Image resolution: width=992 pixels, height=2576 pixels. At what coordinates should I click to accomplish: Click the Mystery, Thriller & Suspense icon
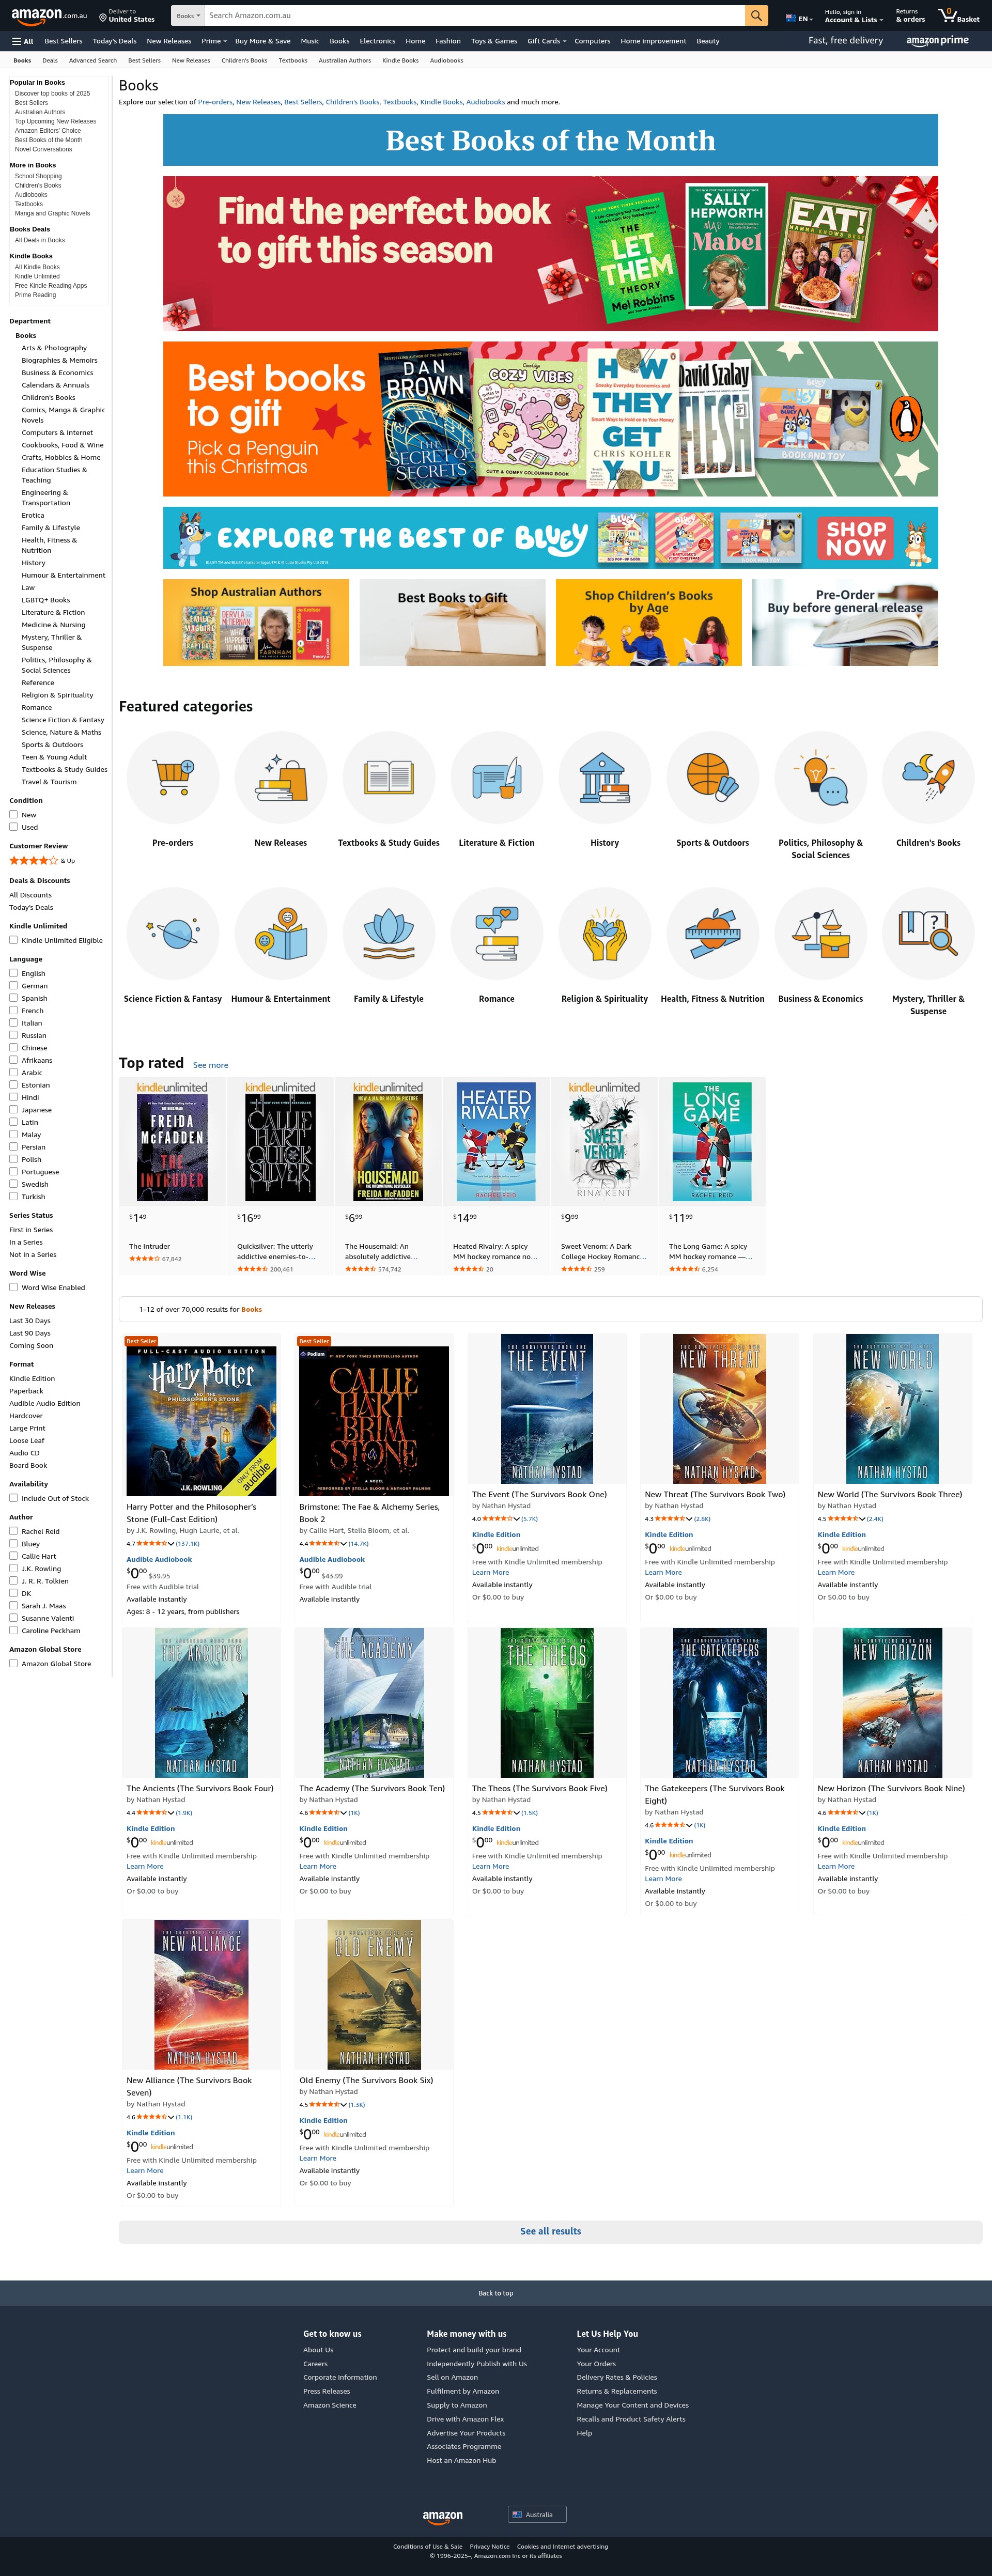pyautogui.click(x=928, y=933)
